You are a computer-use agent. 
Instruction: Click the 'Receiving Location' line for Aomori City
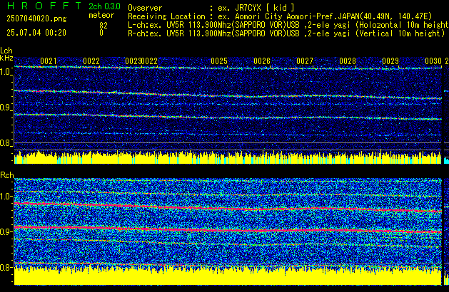[280, 16]
